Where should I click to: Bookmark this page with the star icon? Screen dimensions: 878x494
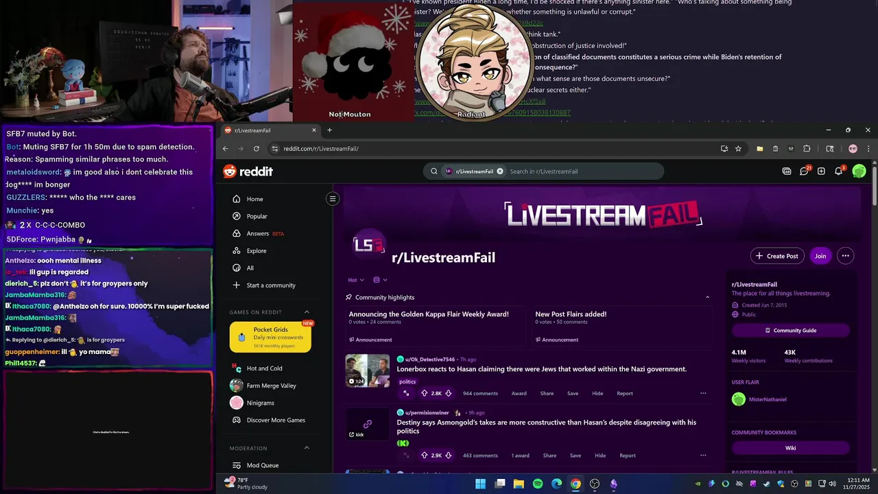[x=738, y=148]
